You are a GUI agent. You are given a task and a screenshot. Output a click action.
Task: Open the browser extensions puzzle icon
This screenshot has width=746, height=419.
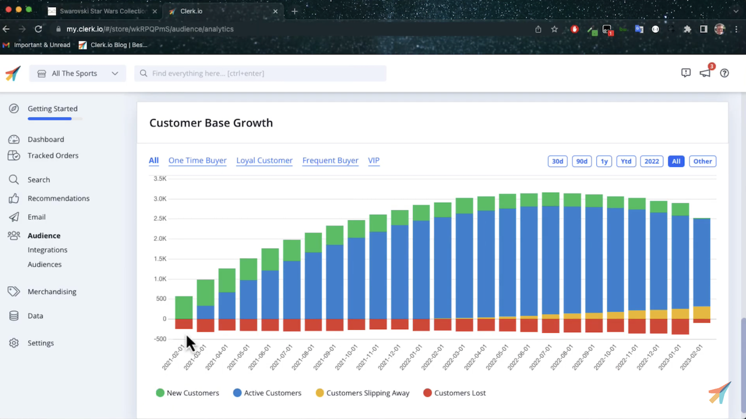pos(687,29)
